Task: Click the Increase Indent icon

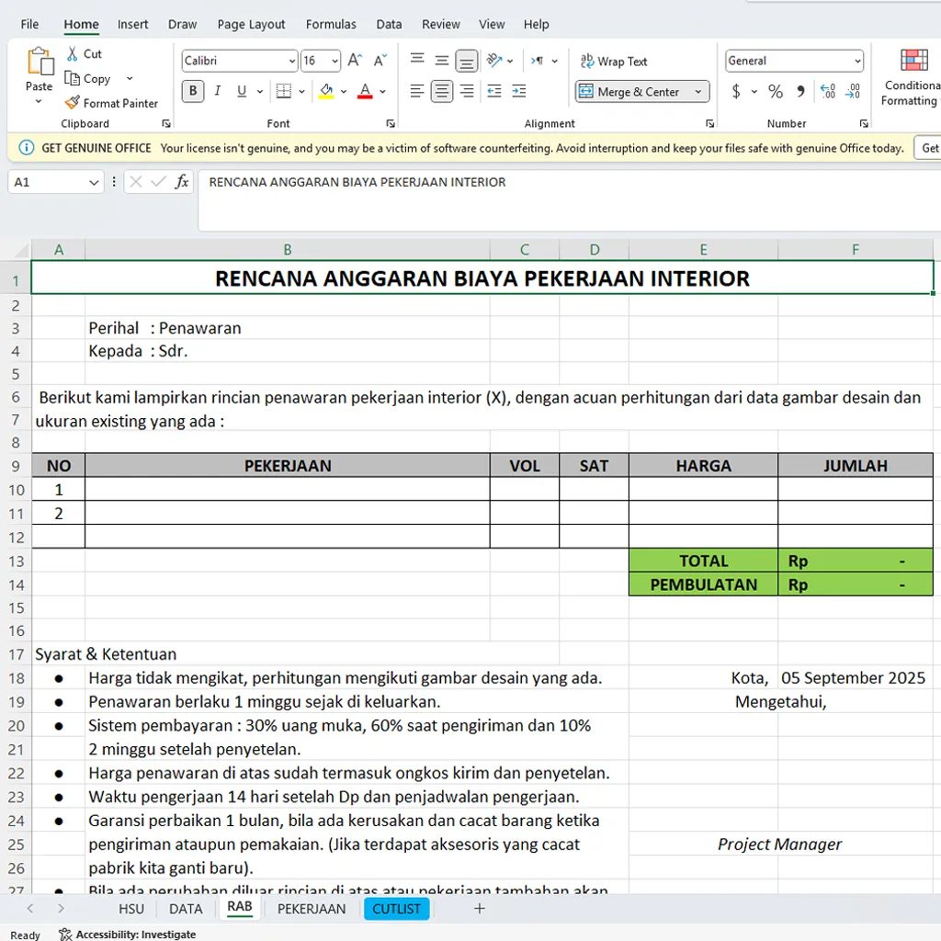Action: point(519,91)
